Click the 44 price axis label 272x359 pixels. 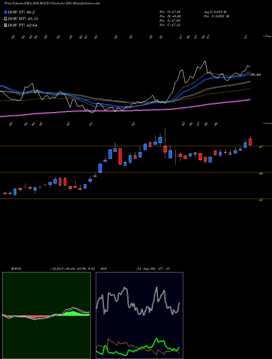tap(261, 174)
